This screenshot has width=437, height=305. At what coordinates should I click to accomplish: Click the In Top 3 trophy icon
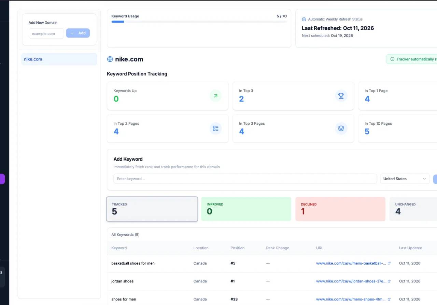point(341,96)
